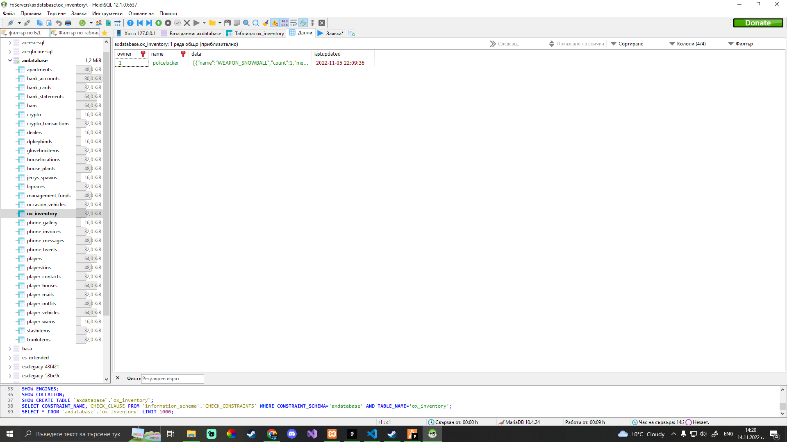Click the copy data icon in toolbar

(x=39, y=23)
